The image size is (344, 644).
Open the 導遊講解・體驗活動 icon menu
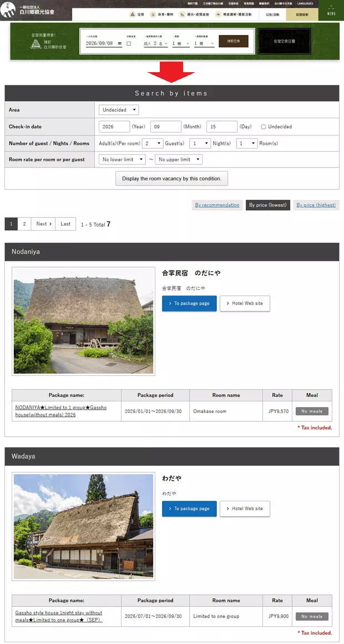(x=233, y=14)
